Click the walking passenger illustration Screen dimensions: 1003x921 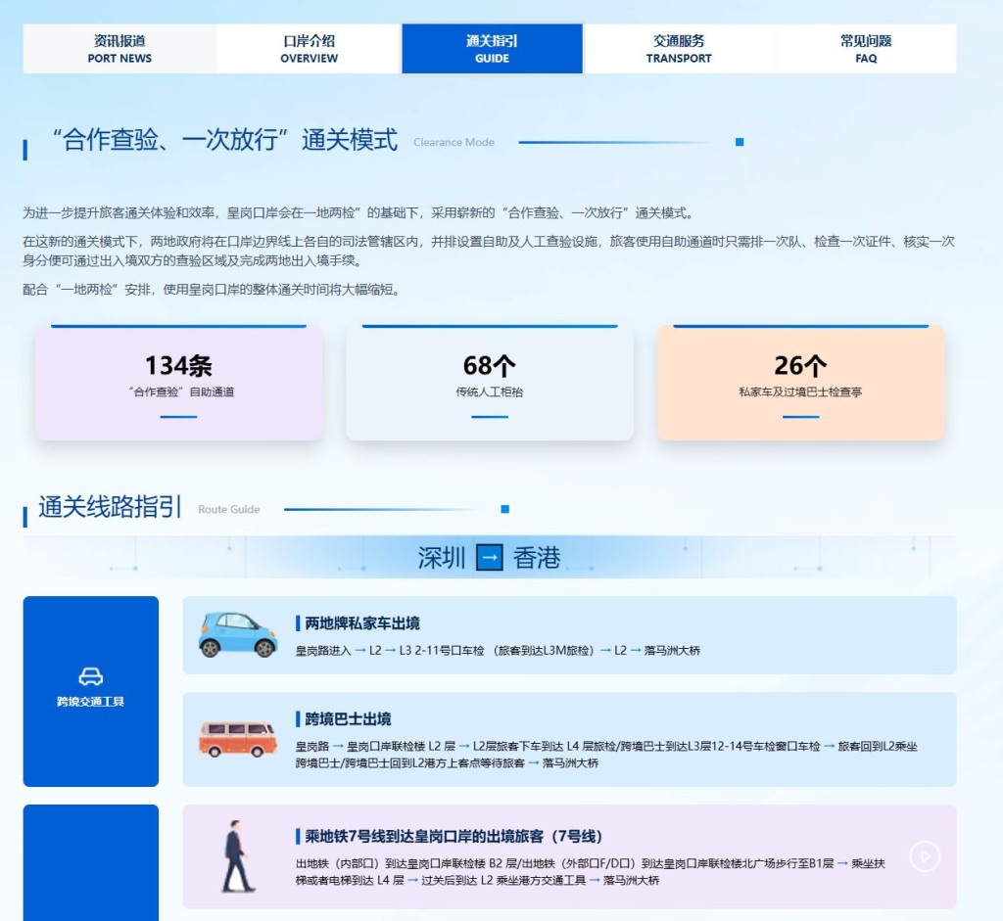(238, 856)
